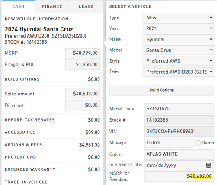Expand the OPTIONS & FEES section

pos(52,145)
